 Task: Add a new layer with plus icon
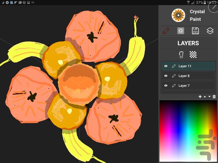tap(200, 97)
